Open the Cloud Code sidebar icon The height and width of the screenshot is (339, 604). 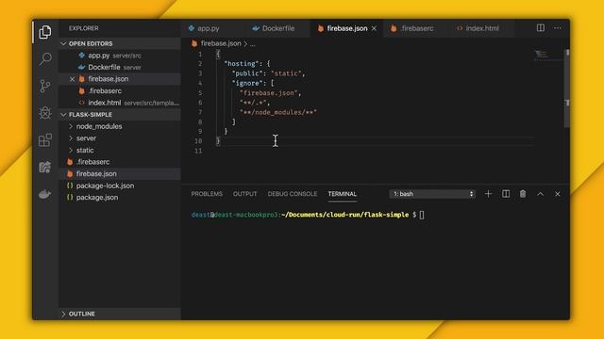(45, 167)
